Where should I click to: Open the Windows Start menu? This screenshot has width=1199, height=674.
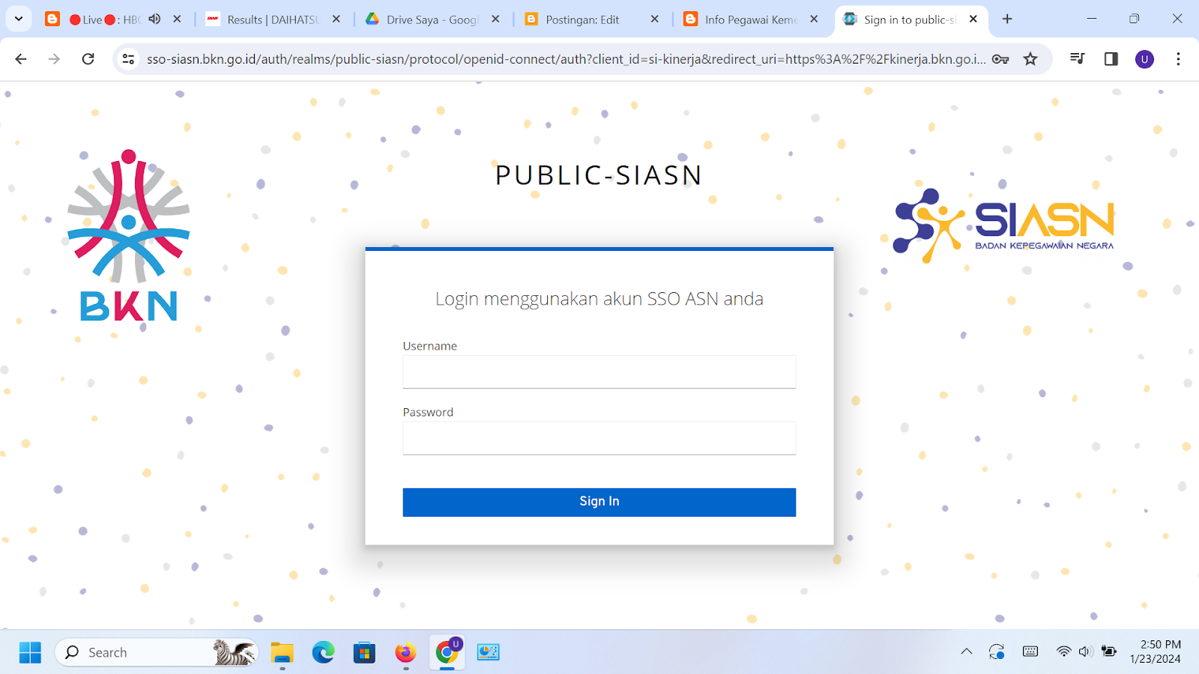(x=30, y=652)
